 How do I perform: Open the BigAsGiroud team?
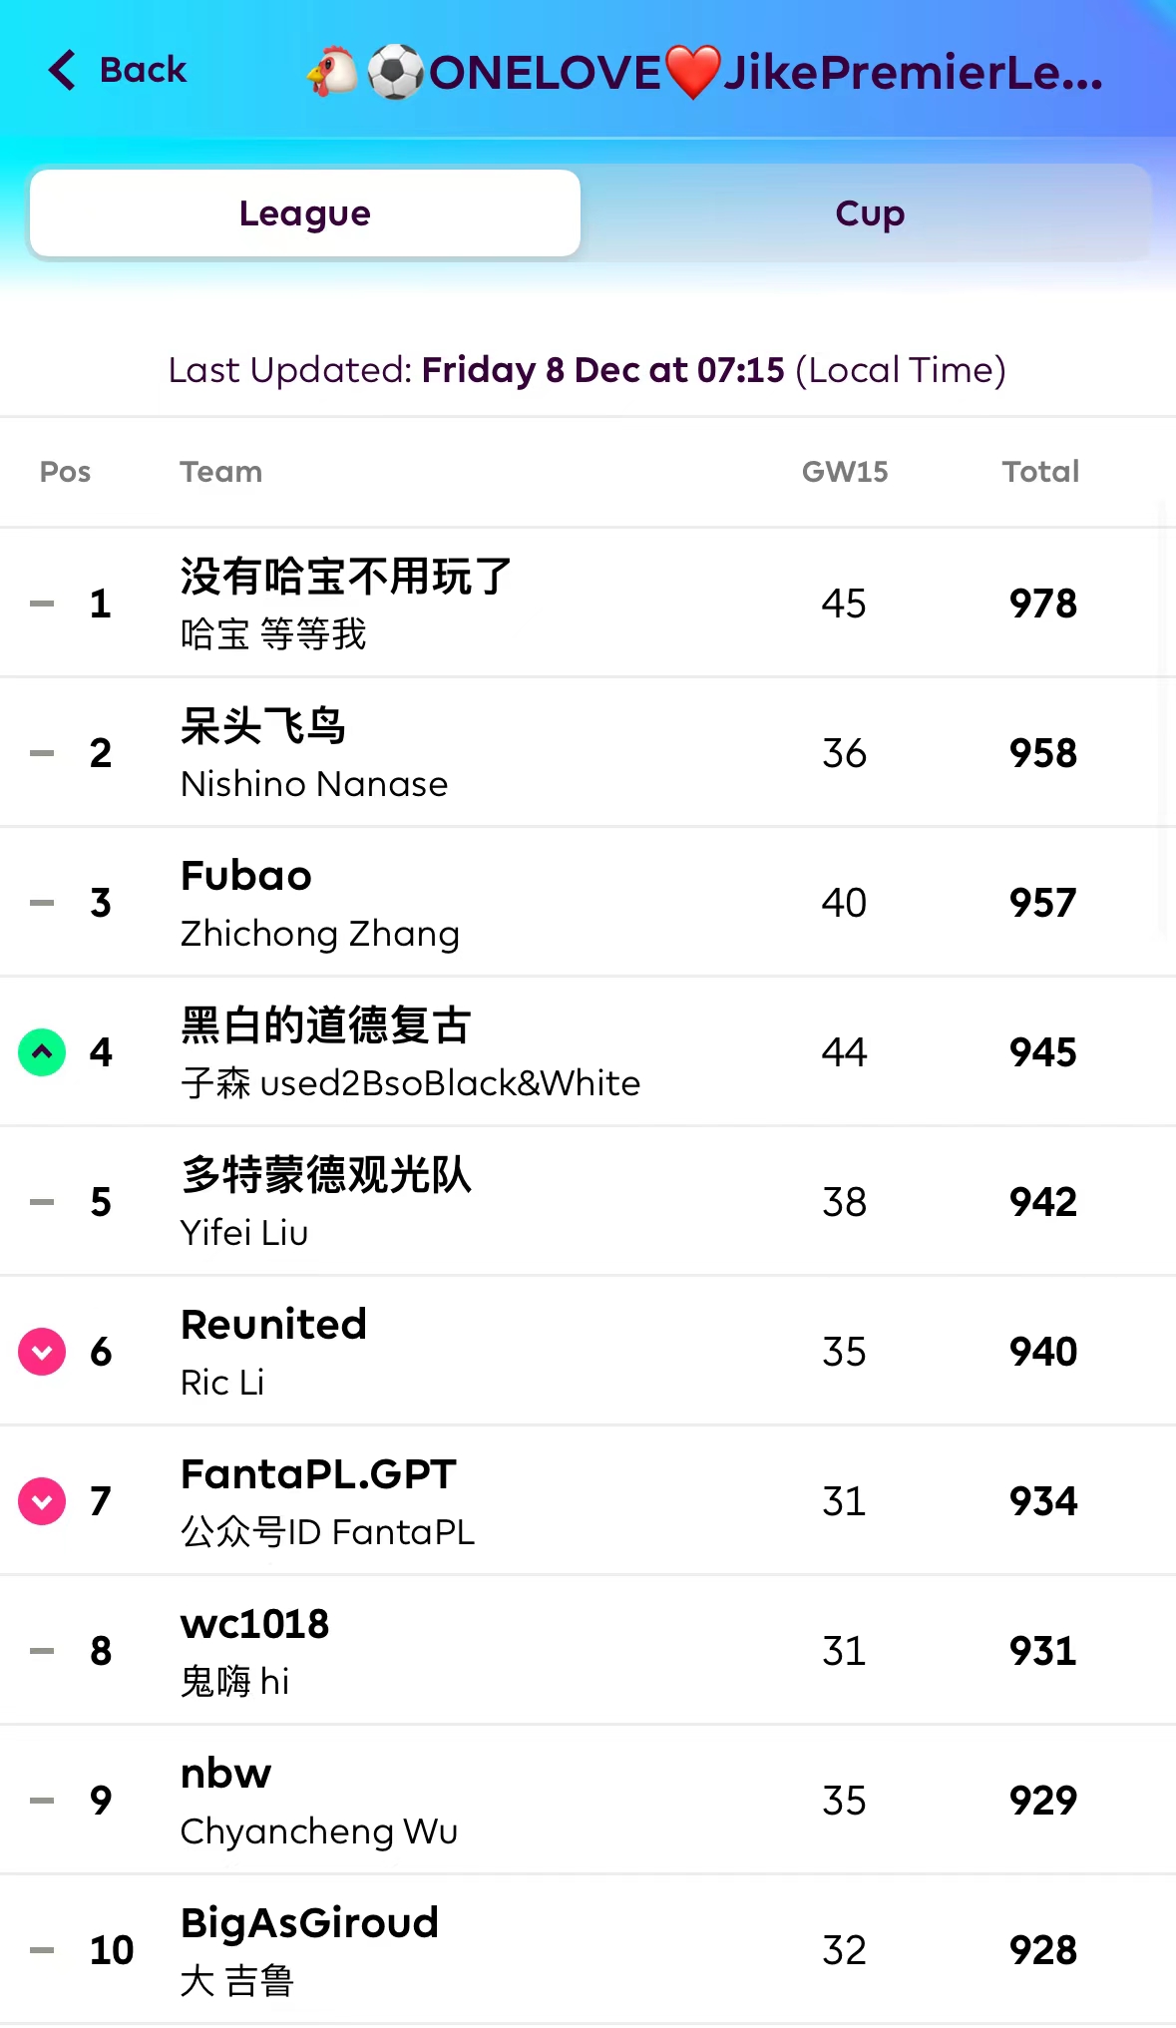pyautogui.click(x=309, y=1923)
